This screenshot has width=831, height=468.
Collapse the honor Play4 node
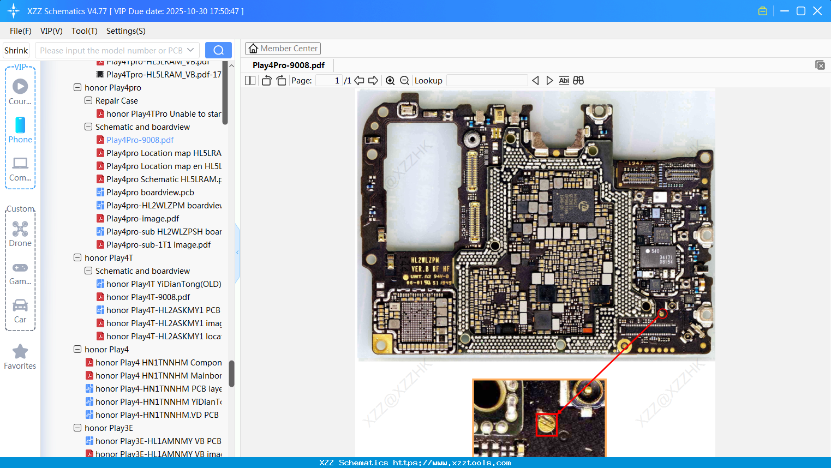77,349
